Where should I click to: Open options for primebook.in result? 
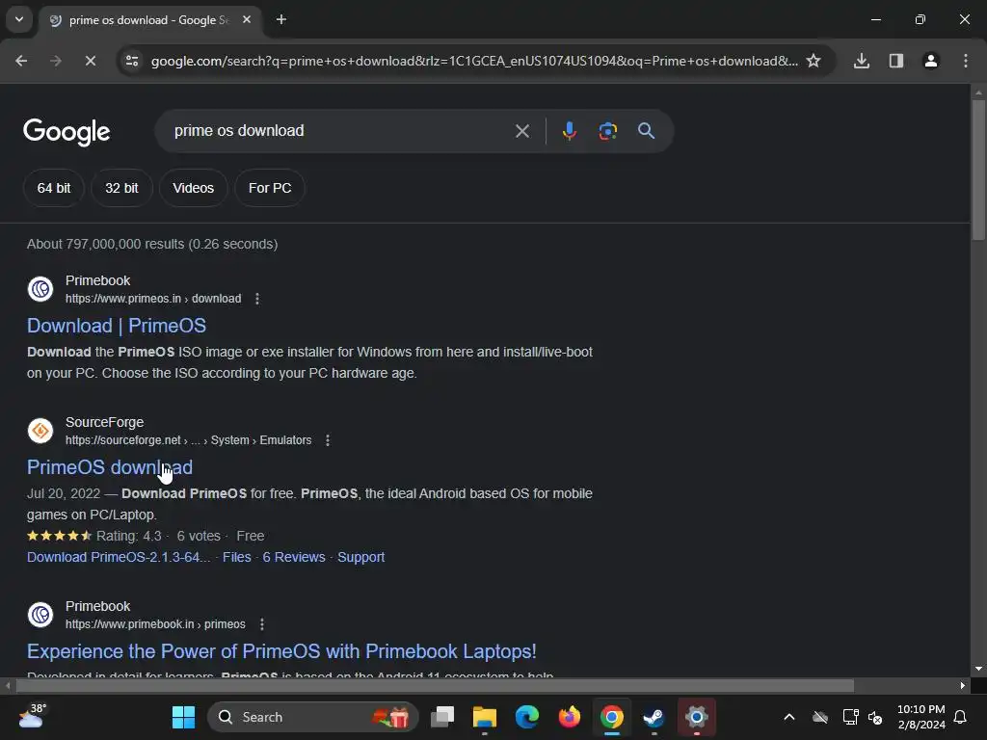(262, 624)
